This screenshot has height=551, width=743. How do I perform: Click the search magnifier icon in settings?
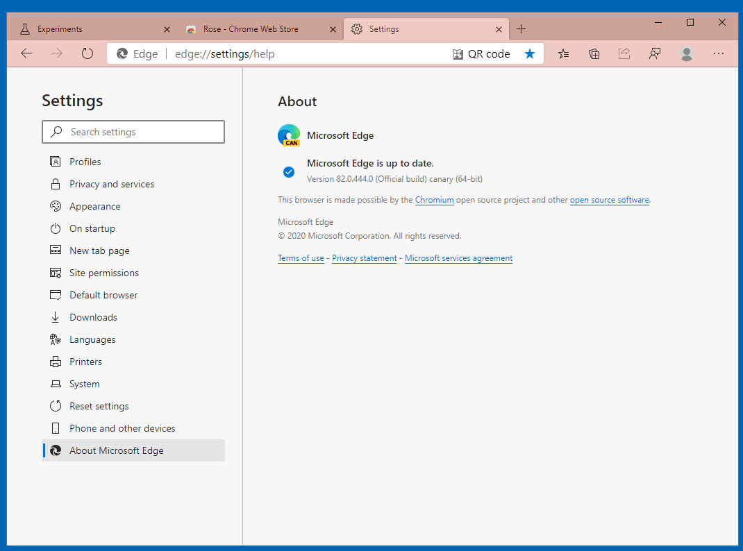point(56,132)
